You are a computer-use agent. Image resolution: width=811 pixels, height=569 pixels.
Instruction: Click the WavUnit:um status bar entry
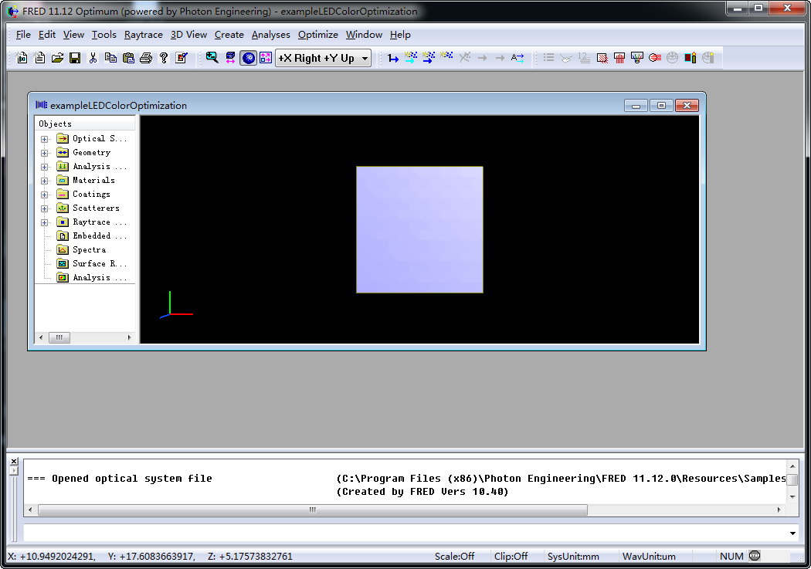[x=649, y=556]
